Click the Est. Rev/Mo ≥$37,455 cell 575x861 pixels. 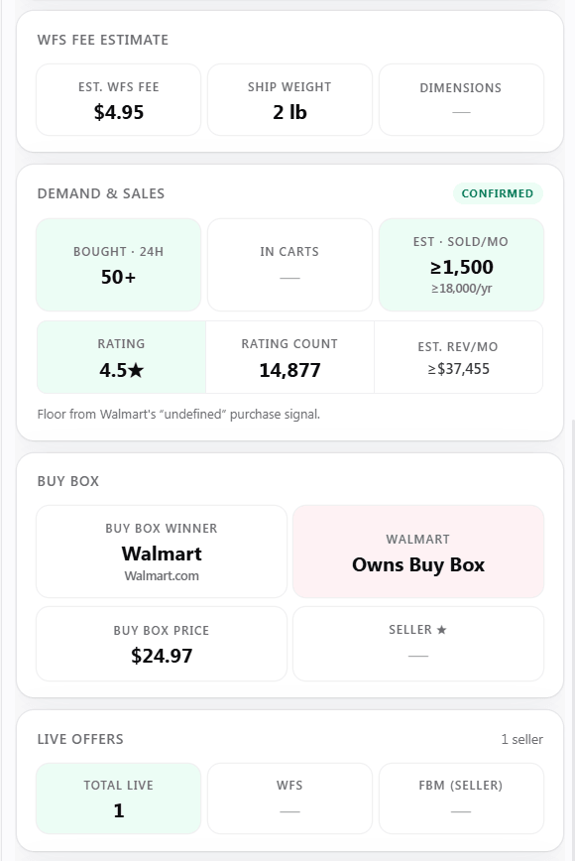point(459,357)
